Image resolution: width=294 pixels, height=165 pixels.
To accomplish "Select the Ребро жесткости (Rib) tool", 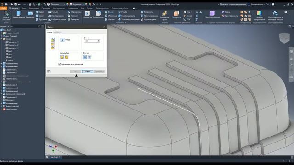I will click(57, 19).
